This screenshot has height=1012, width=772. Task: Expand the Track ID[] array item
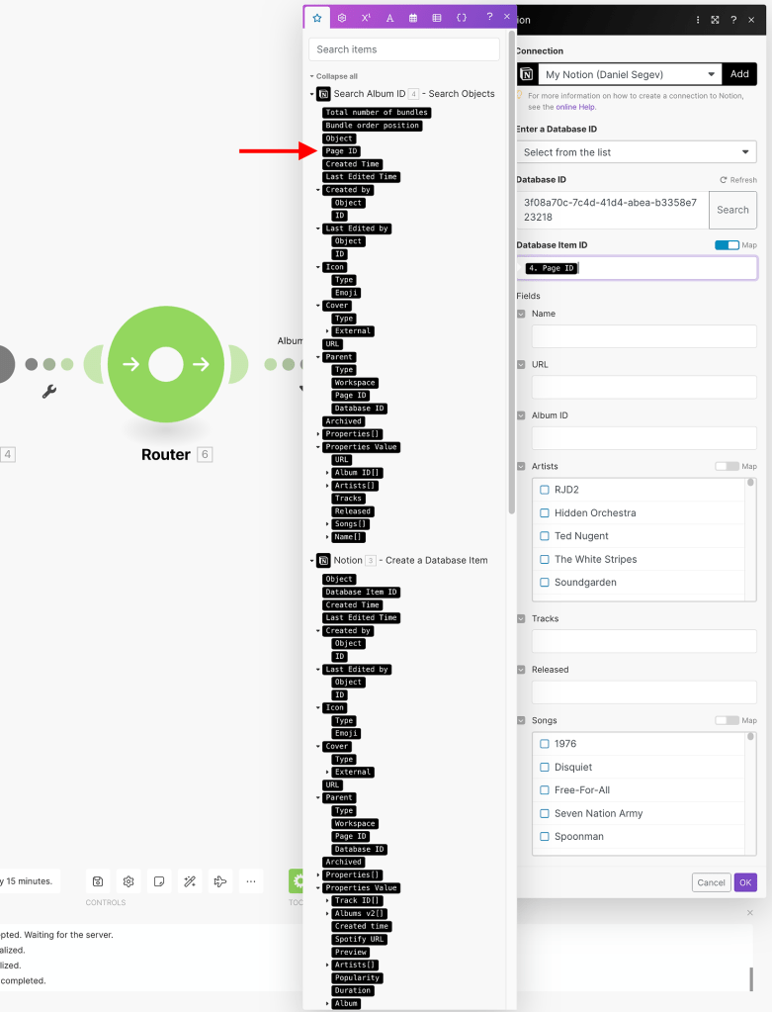coord(327,900)
